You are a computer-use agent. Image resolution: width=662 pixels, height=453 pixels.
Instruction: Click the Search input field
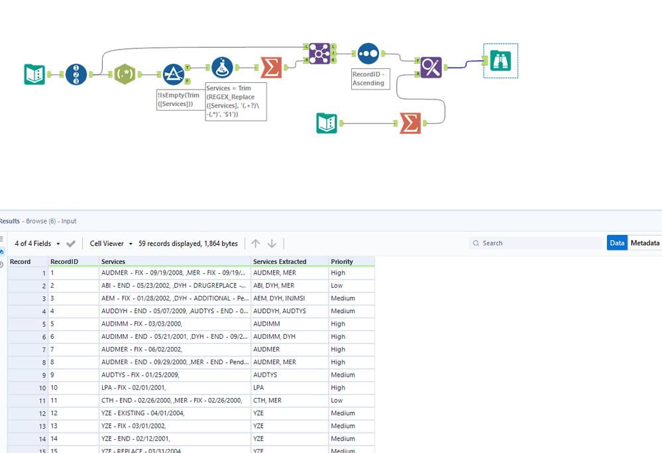click(535, 243)
